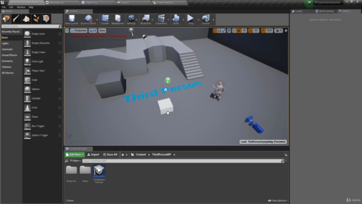
Task: Toggle scale snapping in viewport
Action: [263, 31]
